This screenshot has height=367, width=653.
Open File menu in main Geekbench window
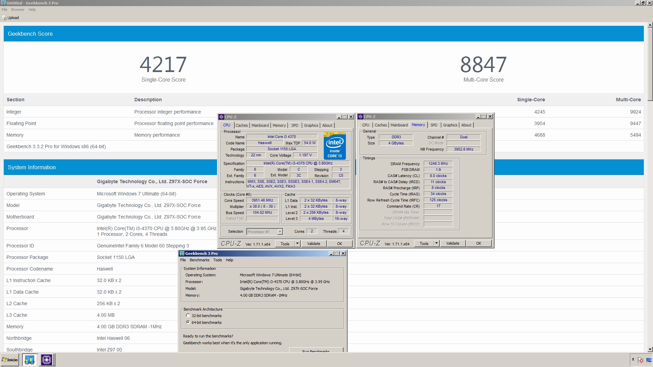coord(4,10)
